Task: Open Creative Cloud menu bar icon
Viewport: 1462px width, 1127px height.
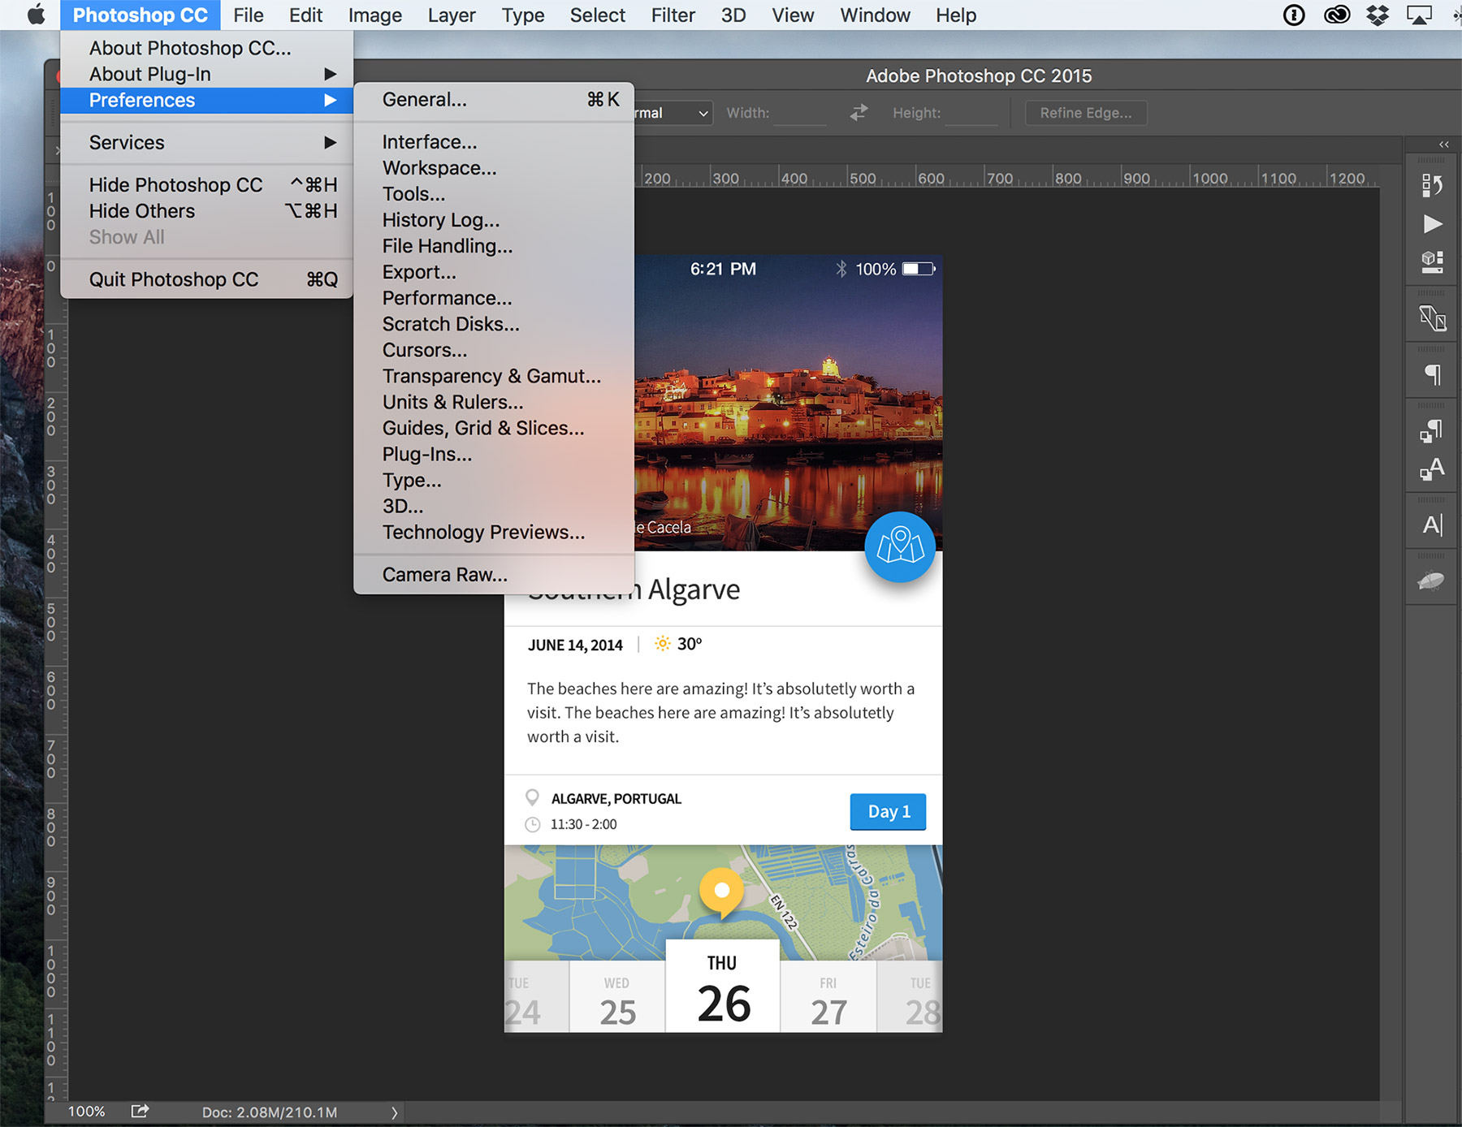Action: pyautogui.click(x=1336, y=15)
